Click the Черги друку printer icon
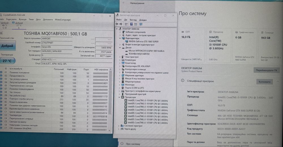The width and height of the screenshot is (283, 147). (122, 129)
